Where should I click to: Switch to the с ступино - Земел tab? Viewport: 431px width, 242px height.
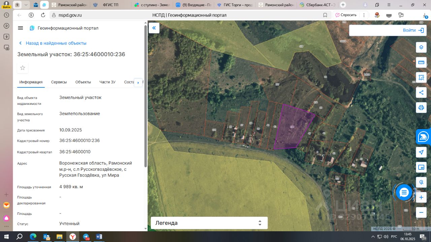point(152,5)
